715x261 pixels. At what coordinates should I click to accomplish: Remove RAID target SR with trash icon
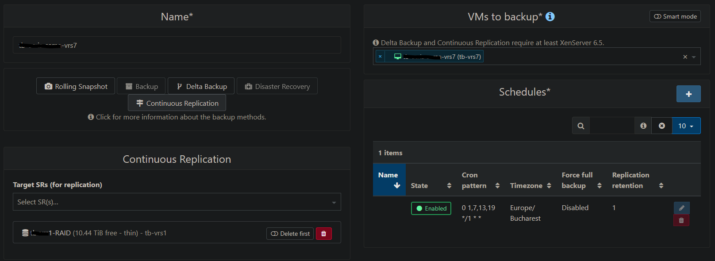(324, 234)
